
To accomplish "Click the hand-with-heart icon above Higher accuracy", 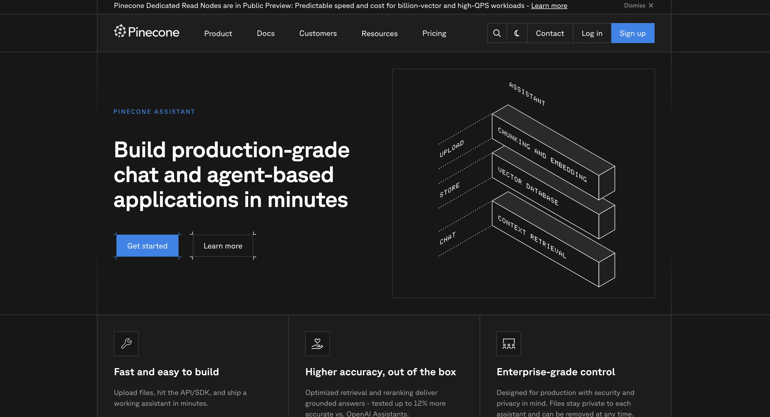I will click(318, 343).
